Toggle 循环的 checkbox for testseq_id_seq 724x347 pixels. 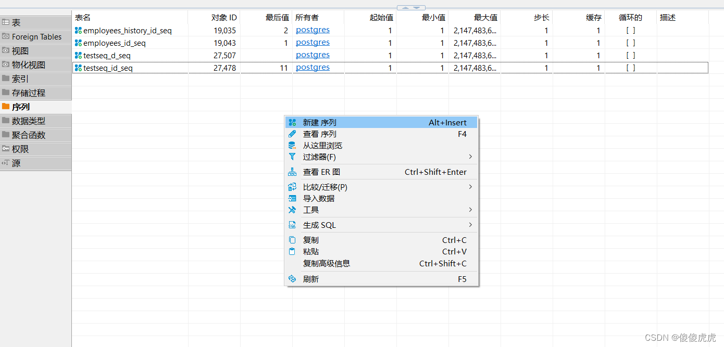[x=631, y=67]
